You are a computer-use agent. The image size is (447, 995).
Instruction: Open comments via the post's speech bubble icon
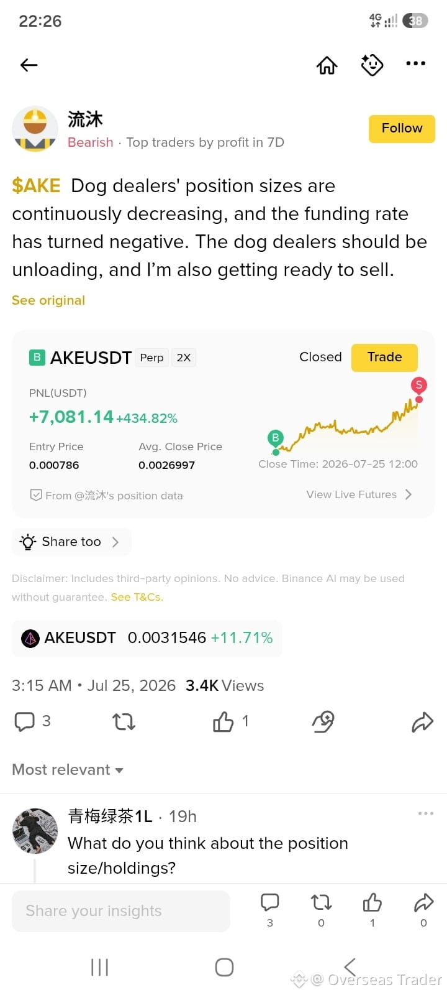[25, 721]
